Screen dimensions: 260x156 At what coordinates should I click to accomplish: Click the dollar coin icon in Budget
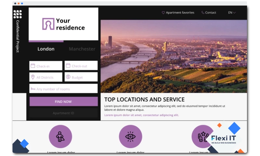(68, 77)
